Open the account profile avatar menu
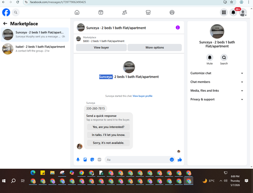 point(243,13)
